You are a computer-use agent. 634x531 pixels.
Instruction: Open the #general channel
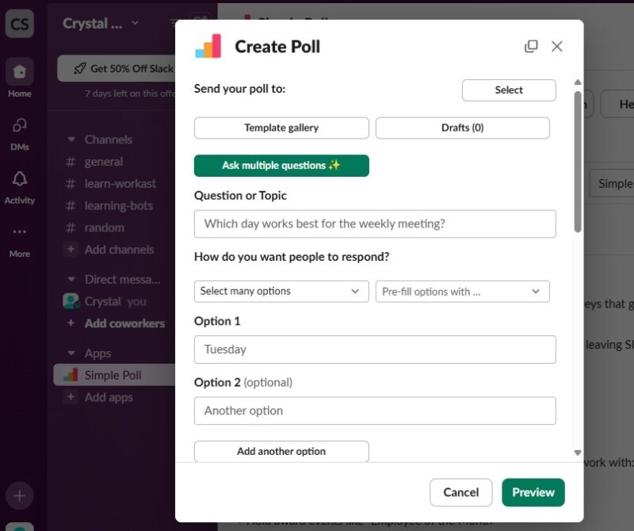pyautogui.click(x=102, y=162)
